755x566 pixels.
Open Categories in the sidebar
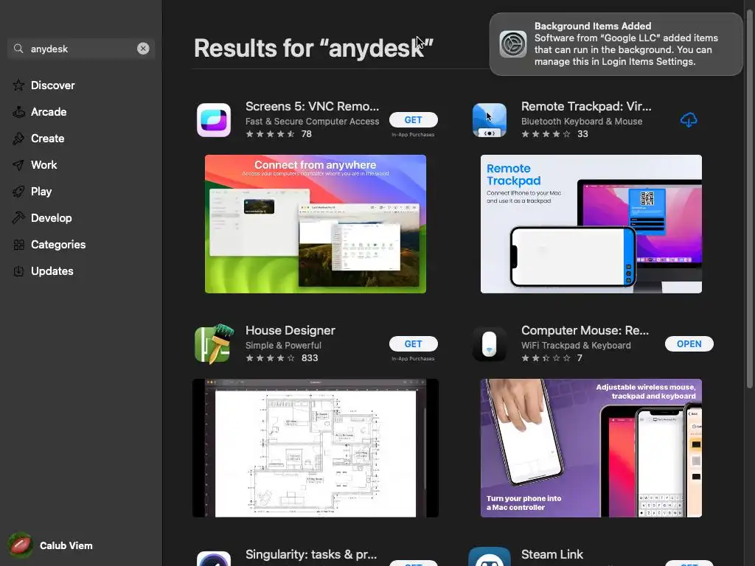58,245
